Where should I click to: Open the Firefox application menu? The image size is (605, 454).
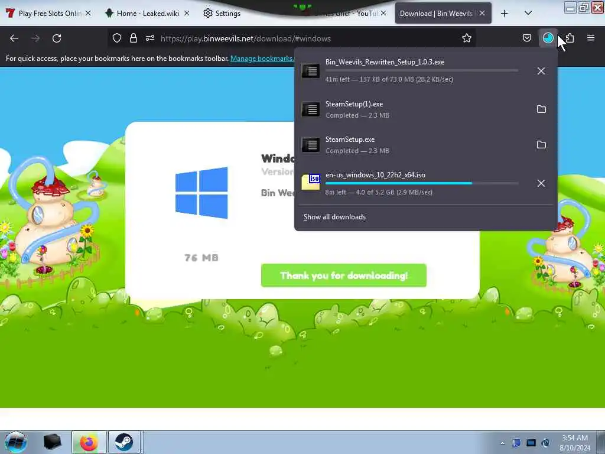tap(591, 38)
